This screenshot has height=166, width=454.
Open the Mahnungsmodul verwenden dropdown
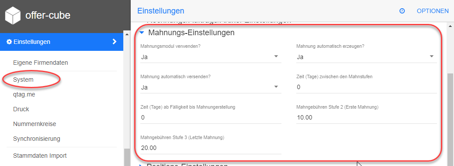tap(210, 57)
